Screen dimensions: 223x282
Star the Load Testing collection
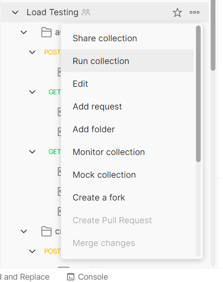point(177,12)
